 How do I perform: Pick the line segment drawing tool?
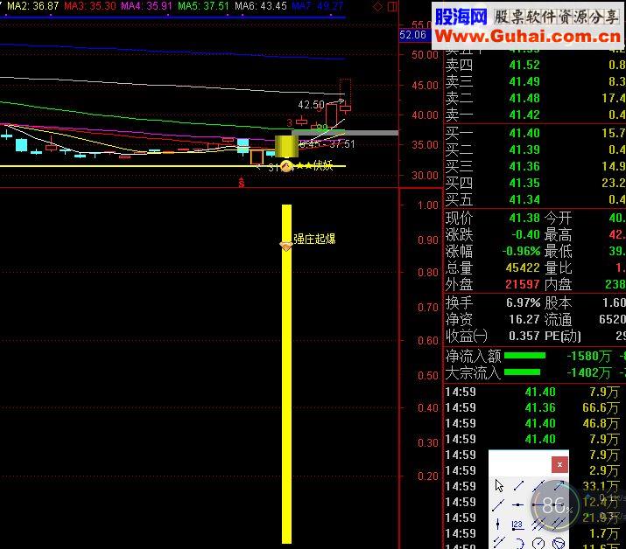(518, 485)
